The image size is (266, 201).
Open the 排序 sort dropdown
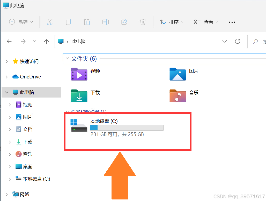pos(172,22)
